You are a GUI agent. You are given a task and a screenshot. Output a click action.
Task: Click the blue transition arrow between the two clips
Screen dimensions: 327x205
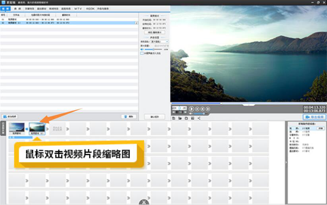[27, 129]
